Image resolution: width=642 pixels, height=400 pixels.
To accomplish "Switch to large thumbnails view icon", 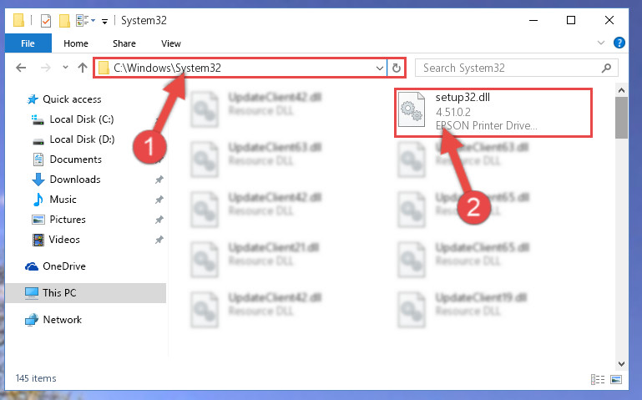I will [616, 379].
